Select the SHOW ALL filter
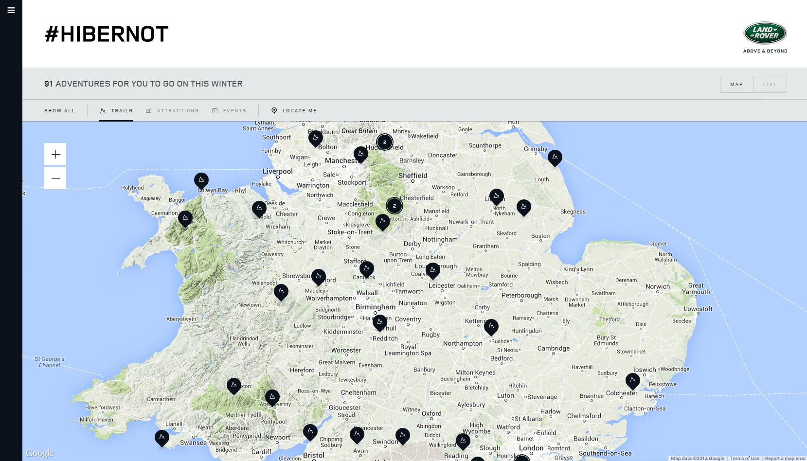 tap(59, 110)
